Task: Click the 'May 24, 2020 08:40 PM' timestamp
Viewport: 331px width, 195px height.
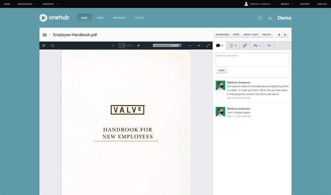Action: click(239, 98)
